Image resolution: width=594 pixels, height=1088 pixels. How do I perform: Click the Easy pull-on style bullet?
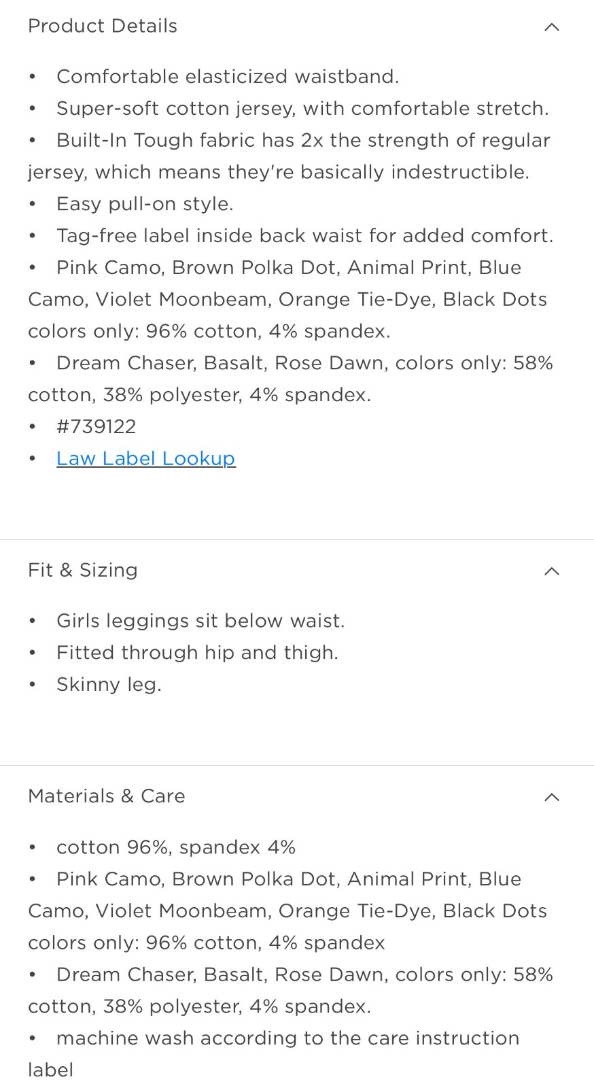[x=145, y=203]
